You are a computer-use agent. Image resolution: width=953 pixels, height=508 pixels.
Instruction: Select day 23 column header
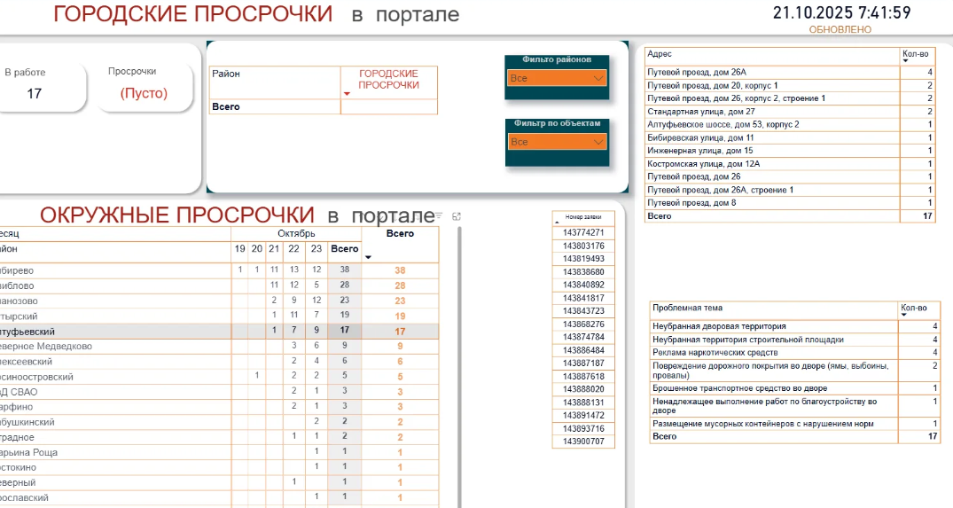point(316,248)
